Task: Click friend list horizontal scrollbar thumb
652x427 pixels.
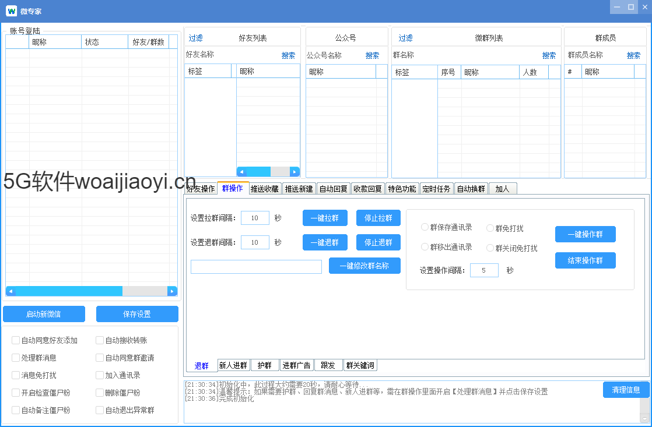Action: (258, 171)
